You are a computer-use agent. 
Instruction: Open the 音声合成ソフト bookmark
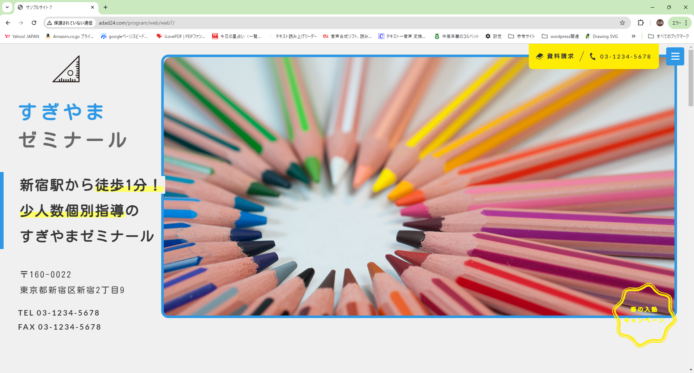coord(347,36)
